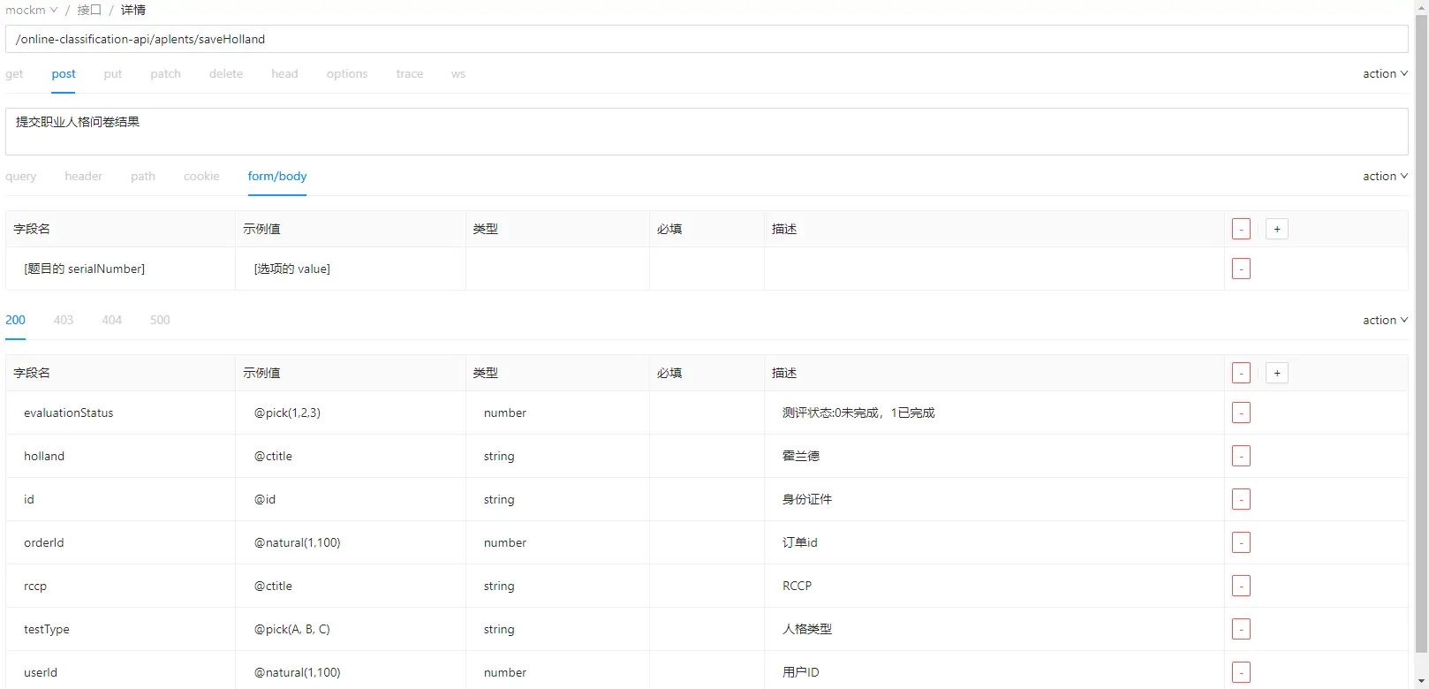Switch to the get method tab

[14, 74]
